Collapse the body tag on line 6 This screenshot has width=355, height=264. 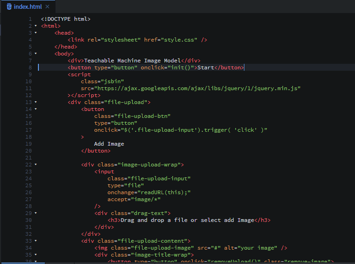tap(36, 54)
